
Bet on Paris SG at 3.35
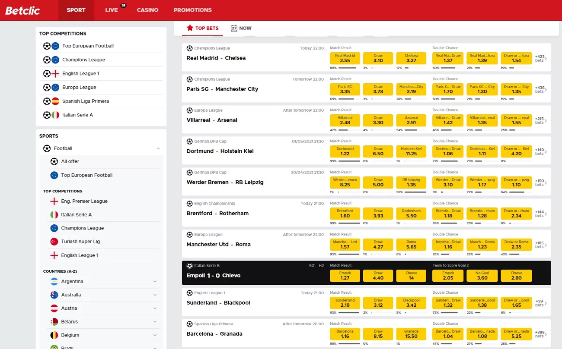pyautogui.click(x=345, y=89)
